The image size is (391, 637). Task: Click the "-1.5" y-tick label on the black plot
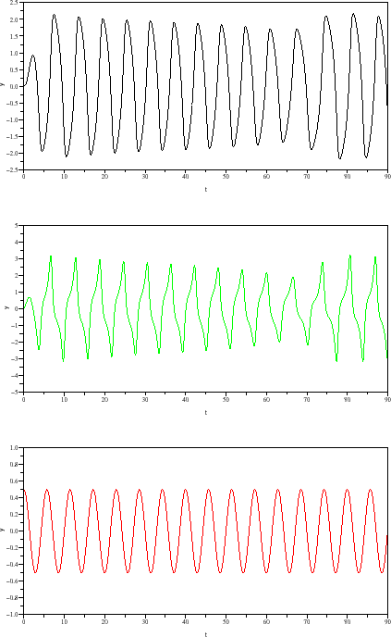point(13,136)
